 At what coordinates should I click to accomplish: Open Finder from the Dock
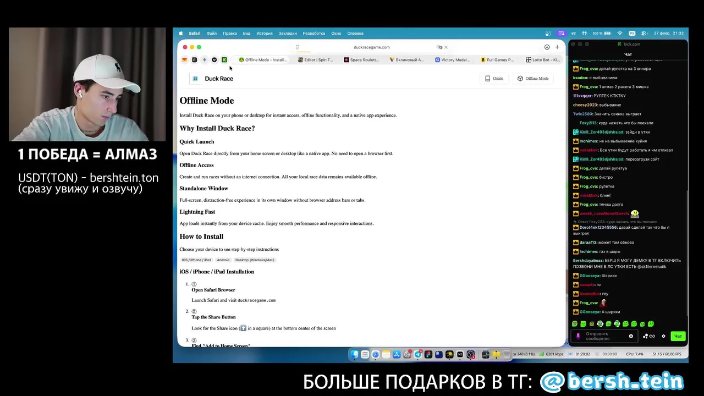[x=354, y=355]
